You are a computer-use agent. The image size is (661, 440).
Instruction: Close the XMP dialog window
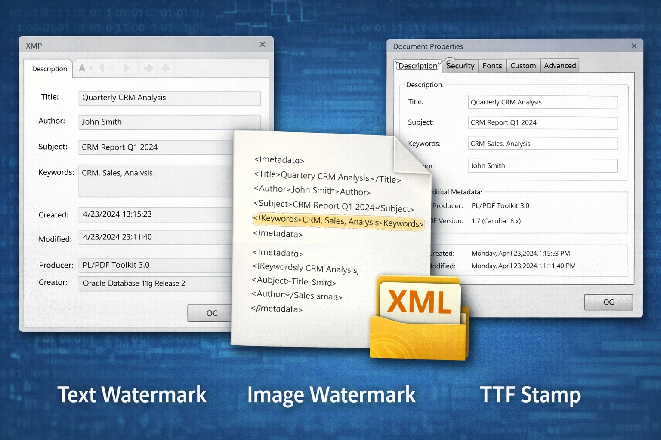pyautogui.click(x=263, y=45)
